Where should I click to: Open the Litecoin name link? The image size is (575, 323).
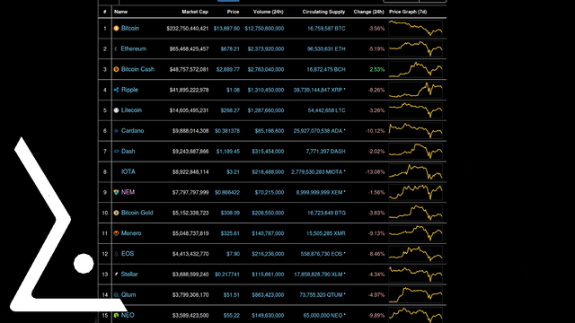[x=131, y=110]
